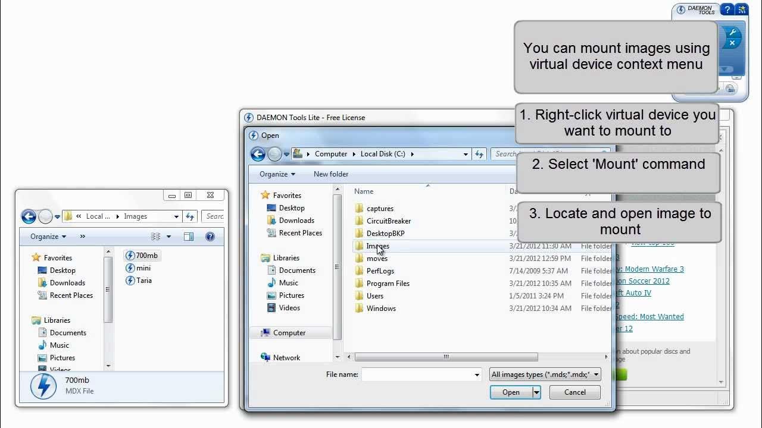Click the 700mb MDX thumbnail in details pane
This screenshot has height=428, width=762.
[44, 386]
